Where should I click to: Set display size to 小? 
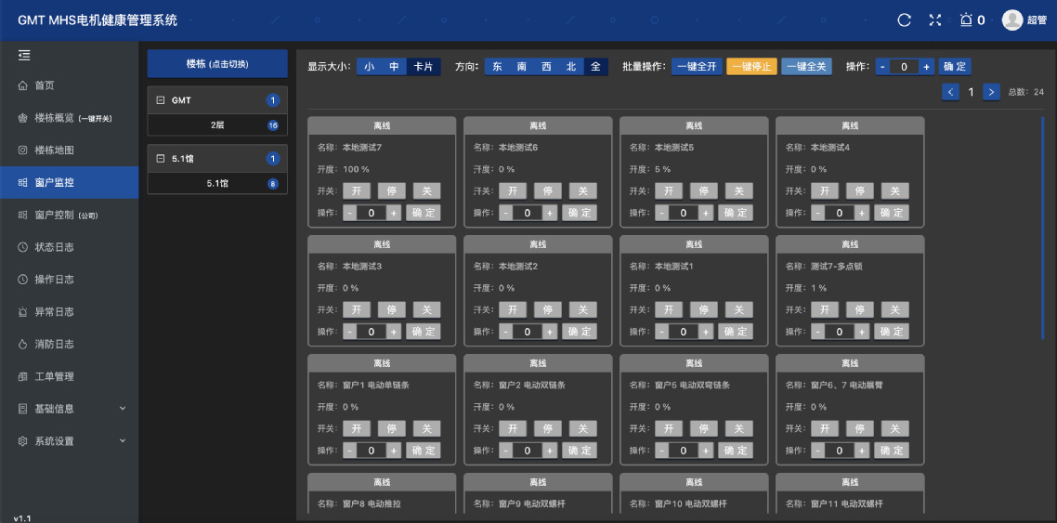(x=370, y=67)
